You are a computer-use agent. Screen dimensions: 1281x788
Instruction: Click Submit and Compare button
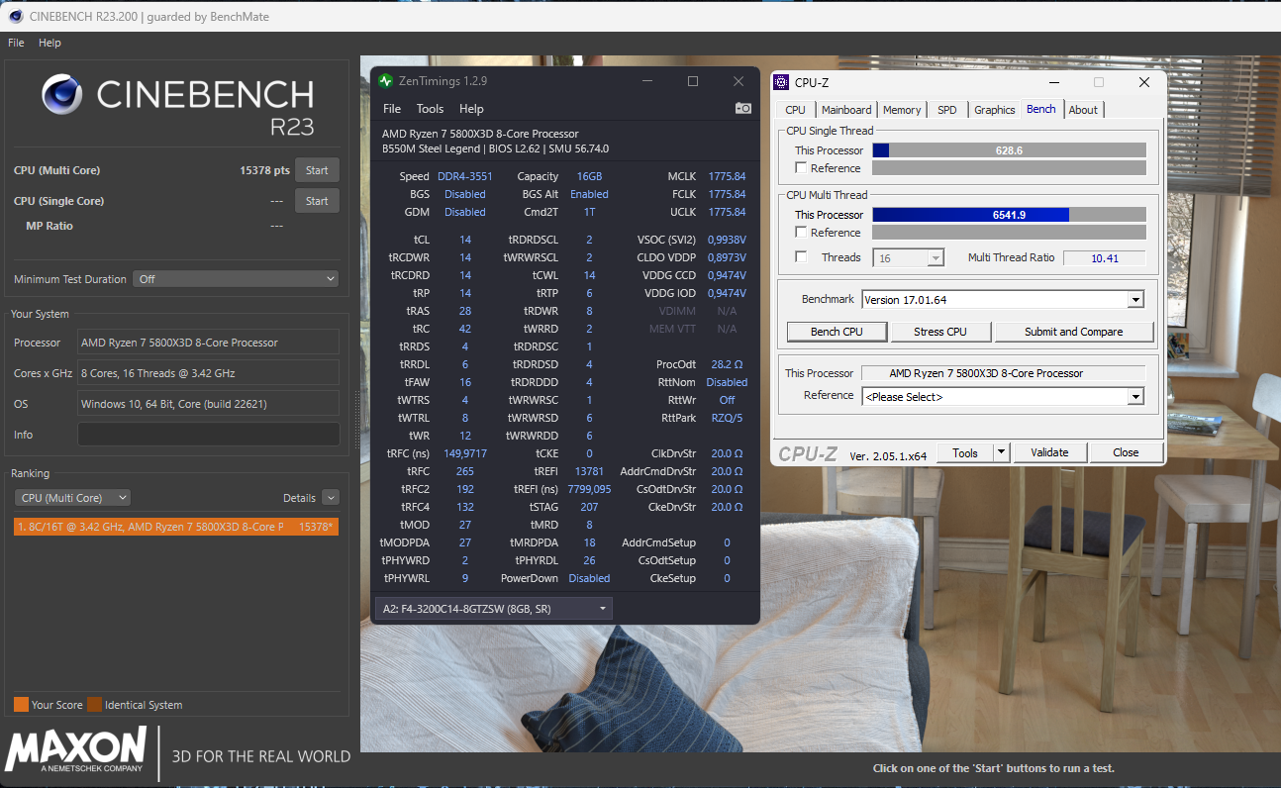point(1073,332)
